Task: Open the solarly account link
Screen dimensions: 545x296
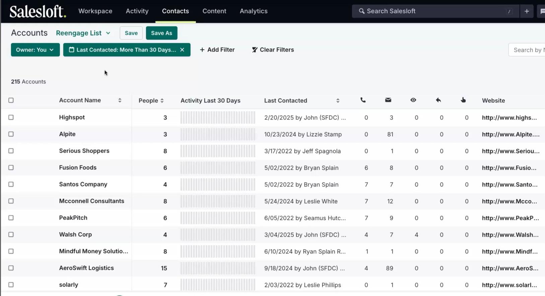Action: 69,285
